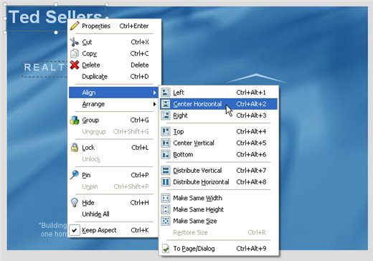Expand the Align submenu arrow
Image resolution: width=373 pixels, height=261 pixels.
tap(155, 92)
